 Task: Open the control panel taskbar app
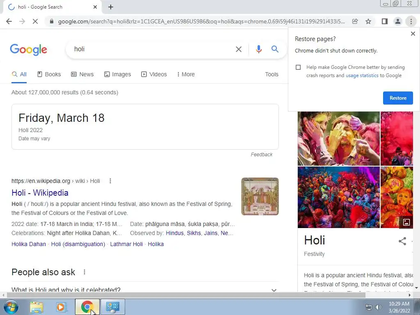(x=112, y=307)
